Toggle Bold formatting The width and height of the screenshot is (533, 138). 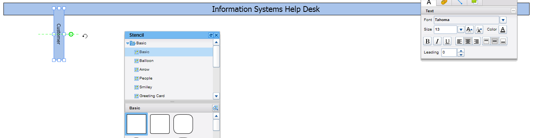pyautogui.click(x=427, y=41)
